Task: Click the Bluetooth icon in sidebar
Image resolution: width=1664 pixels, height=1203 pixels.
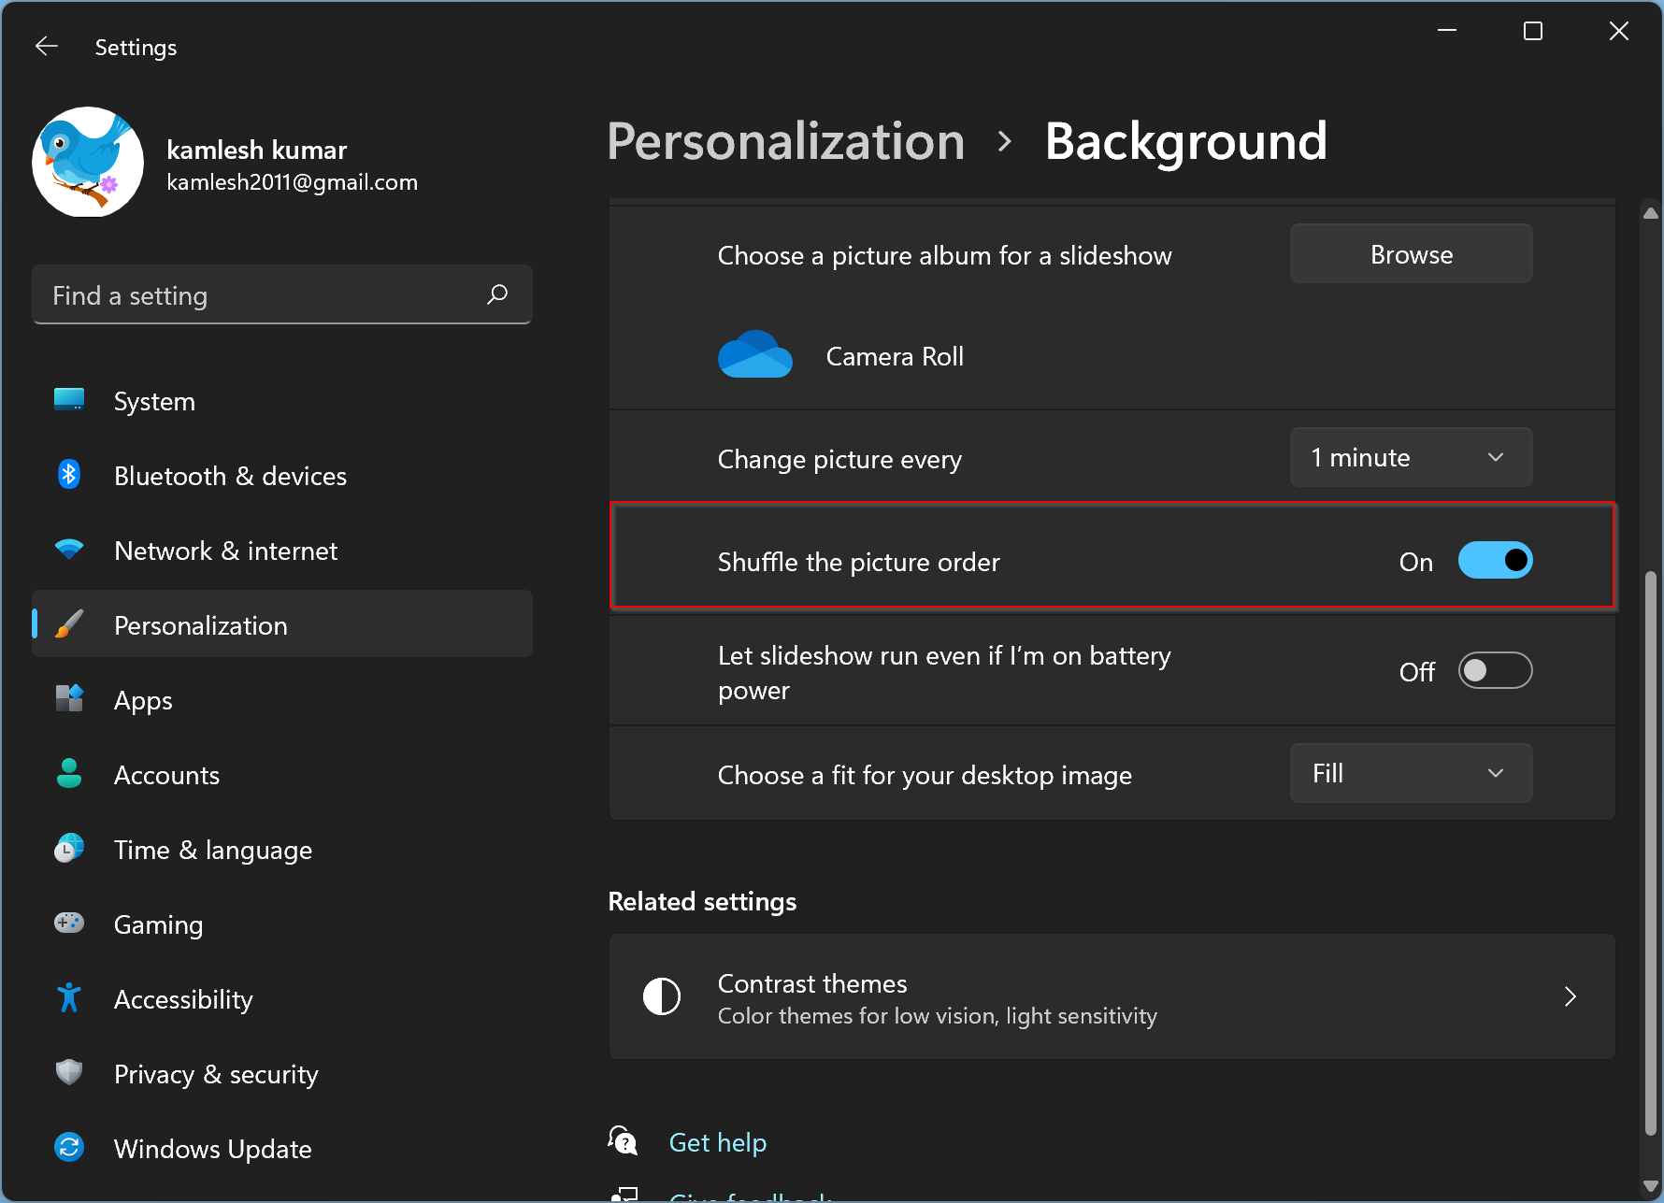Action: tap(69, 475)
